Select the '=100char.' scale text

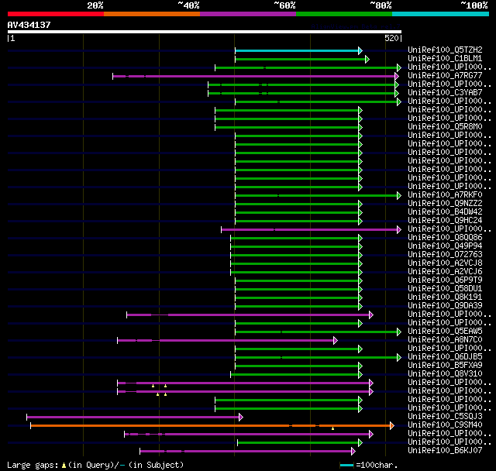(x=377, y=465)
